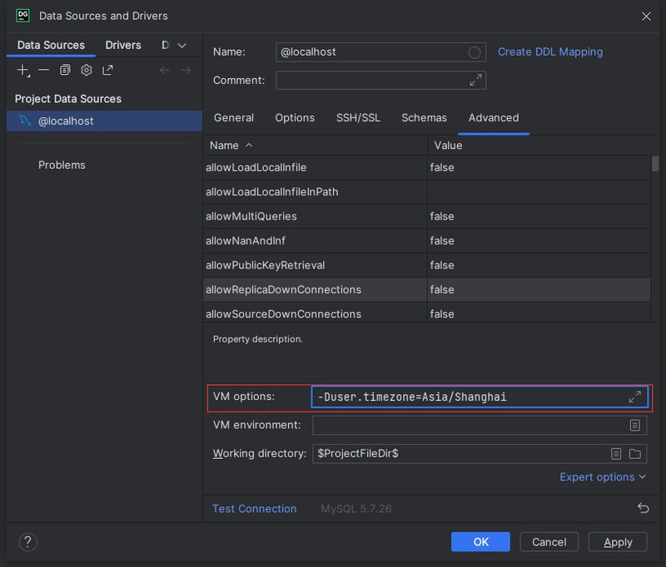Image resolution: width=666 pixels, height=567 pixels.
Task: Switch to the Schemas tab
Action: tap(424, 118)
